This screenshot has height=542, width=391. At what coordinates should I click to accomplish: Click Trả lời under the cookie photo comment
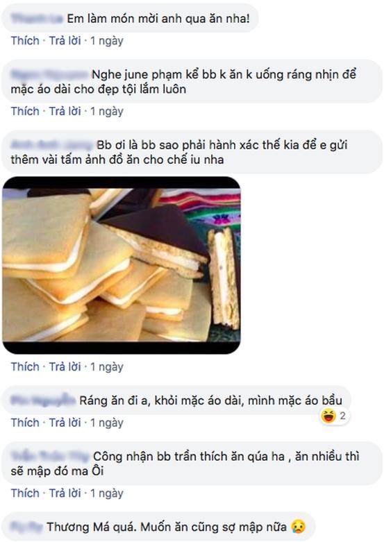65,366
